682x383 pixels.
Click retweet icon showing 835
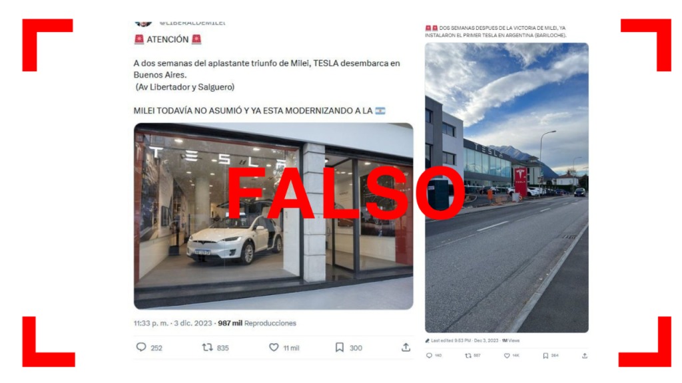point(208,347)
